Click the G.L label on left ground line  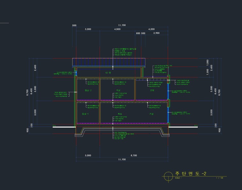coord(54,126)
